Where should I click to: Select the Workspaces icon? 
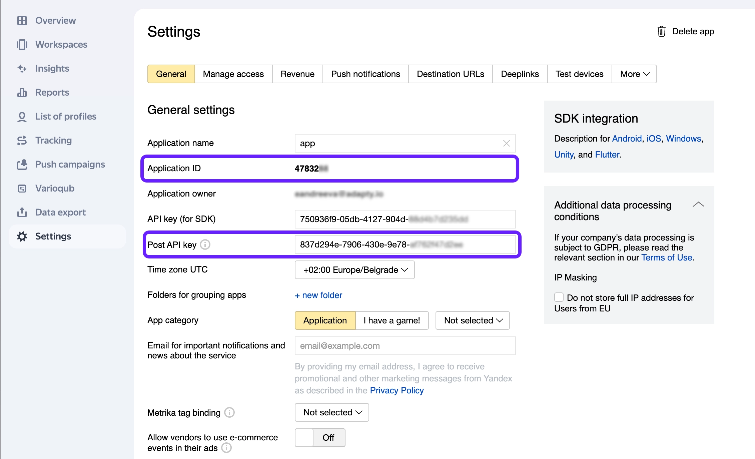[22, 44]
